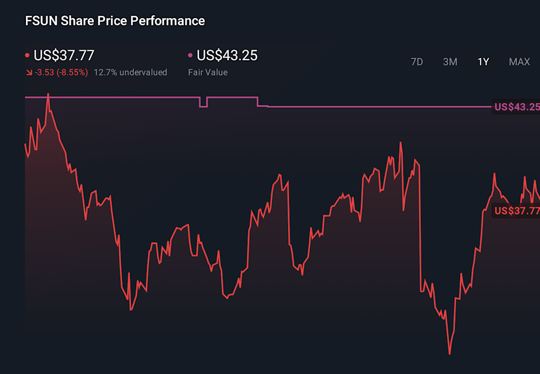The height and width of the screenshot is (374, 540).
Task: Select the 1Y time range
Action: pyautogui.click(x=483, y=62)
